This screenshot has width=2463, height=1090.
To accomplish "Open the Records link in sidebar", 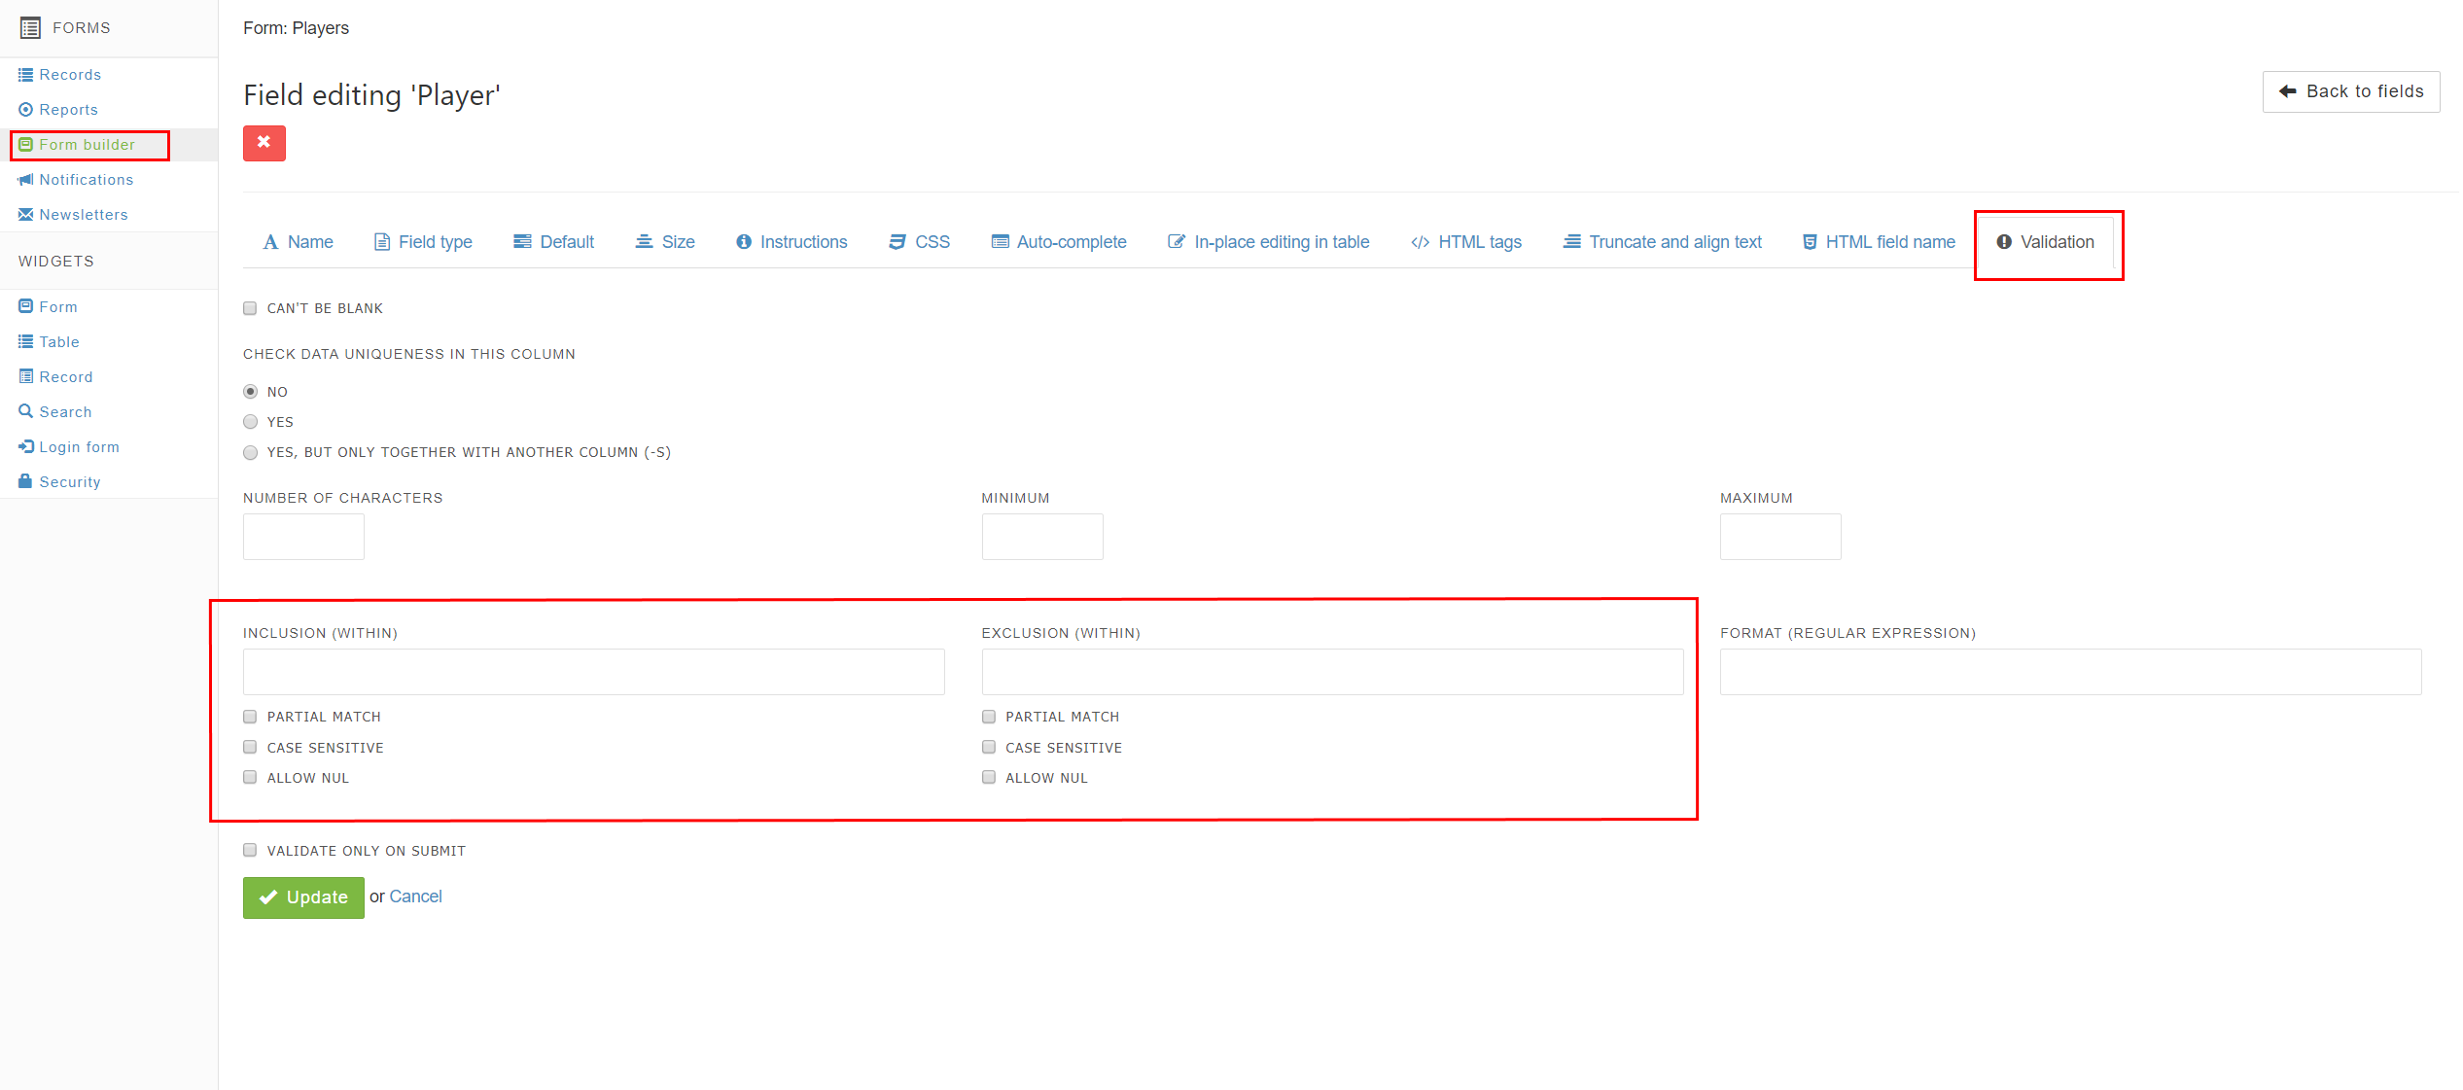I will click(x=70, y=75).
